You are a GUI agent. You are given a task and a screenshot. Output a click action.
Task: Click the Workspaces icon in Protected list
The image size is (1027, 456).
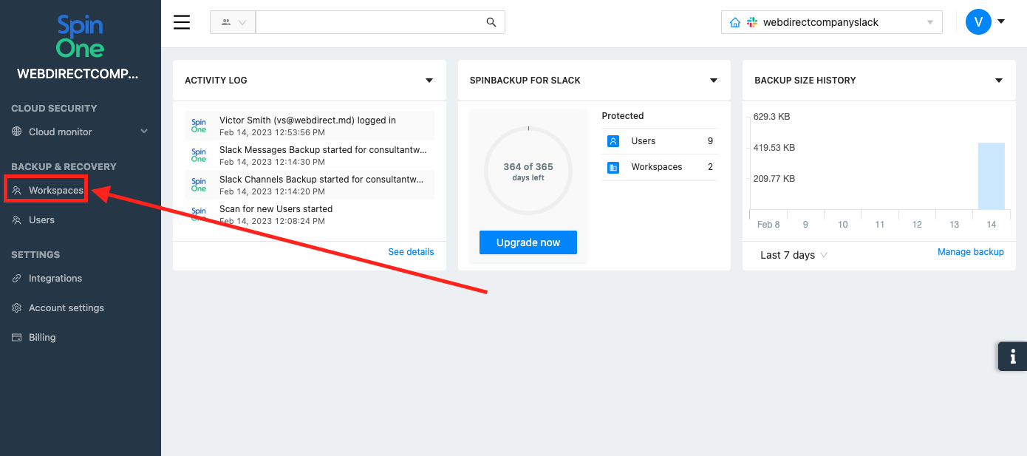coord(613,168)
